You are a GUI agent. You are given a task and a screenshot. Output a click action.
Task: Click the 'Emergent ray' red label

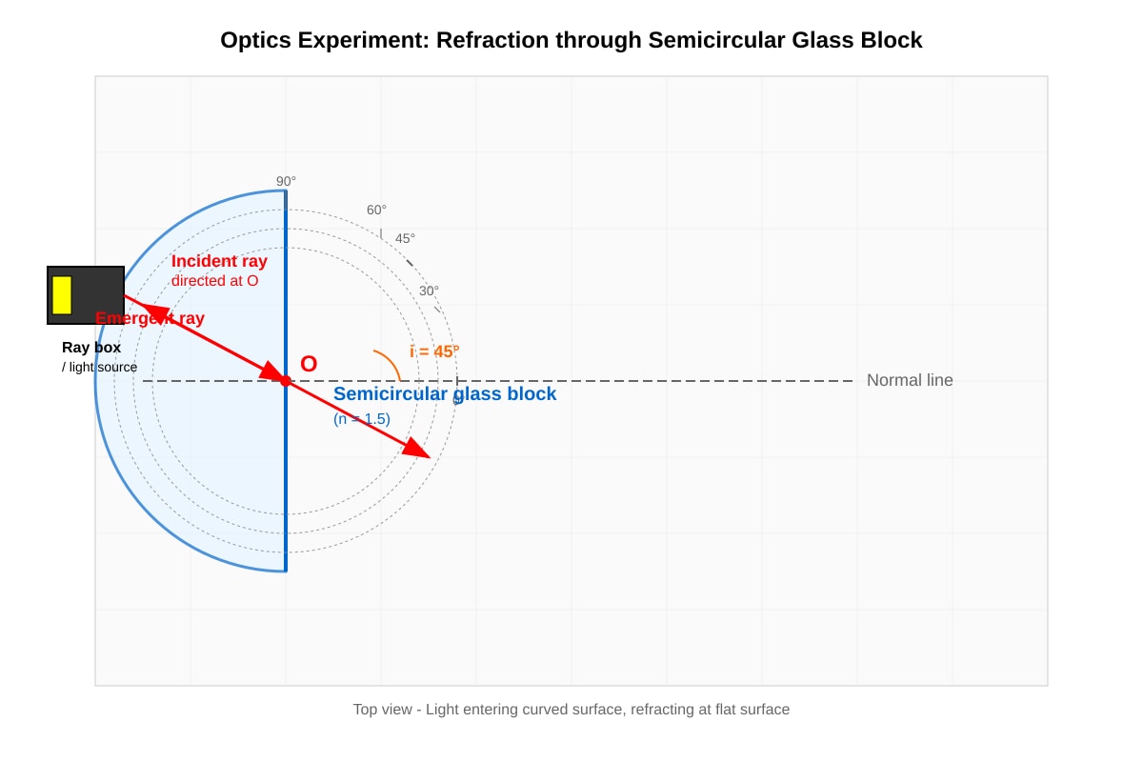click(150, 318)
